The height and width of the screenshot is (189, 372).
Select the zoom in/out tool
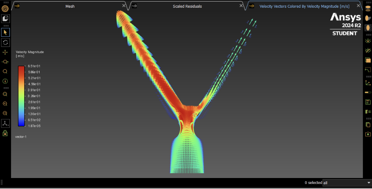(x=5, y=62)
